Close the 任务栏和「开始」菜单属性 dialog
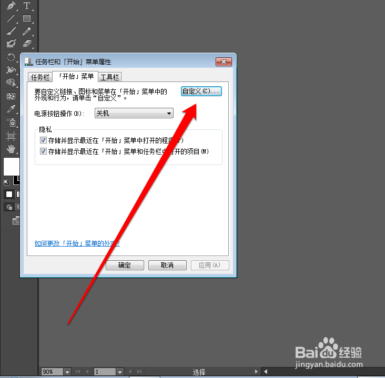 224,62
